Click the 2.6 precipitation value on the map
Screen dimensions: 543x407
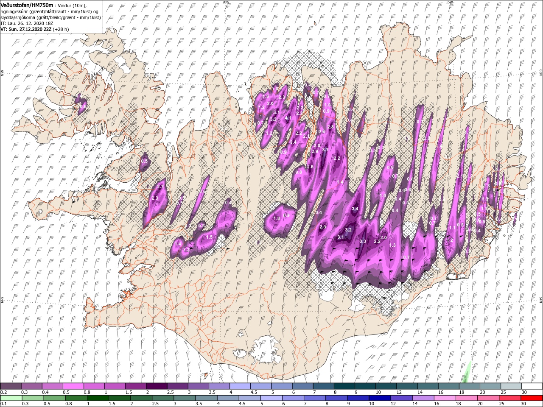pyautogui.click(x=310, y=167)
